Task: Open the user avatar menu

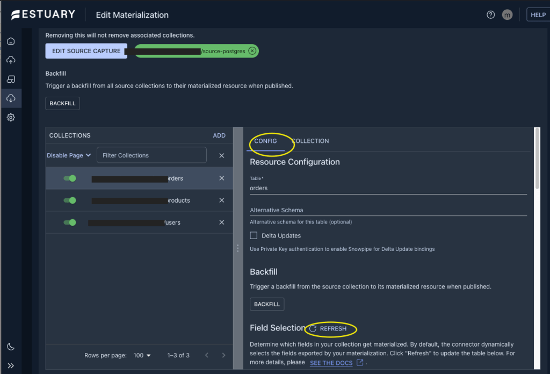Action: [507, 15]
